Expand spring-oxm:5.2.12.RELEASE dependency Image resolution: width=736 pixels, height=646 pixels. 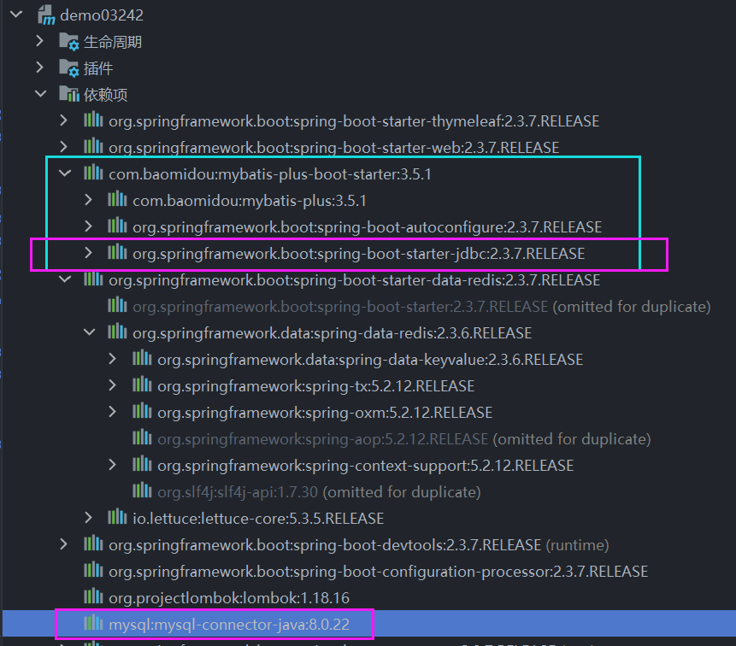pos(112,412)
